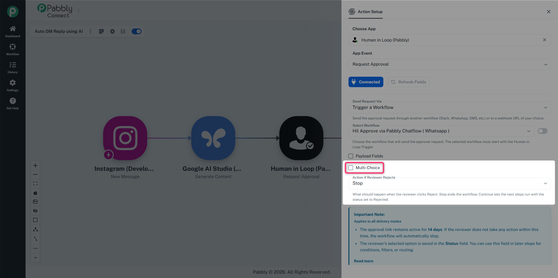The image size is (558, 278).
Task: Open Settings in the left sidebar
Action: pyautogui.click(x=12, y=86)
